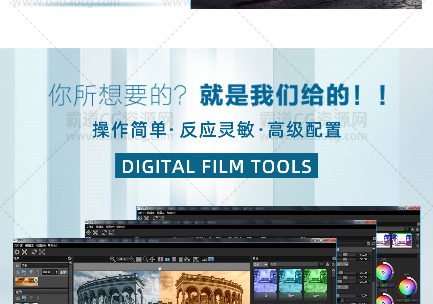Close the 效果 panel with its X button
Screen dimensions: 433x304
click(70, 258)
